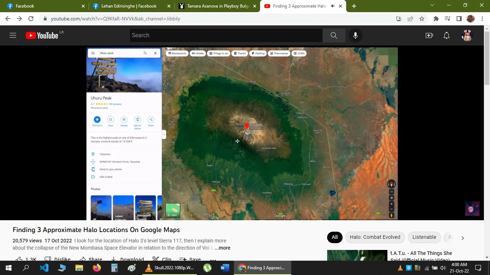Go to the YouTube home logo
This screenshot has height=275, width=490.
pyautogui.click(x=42, y=35)
